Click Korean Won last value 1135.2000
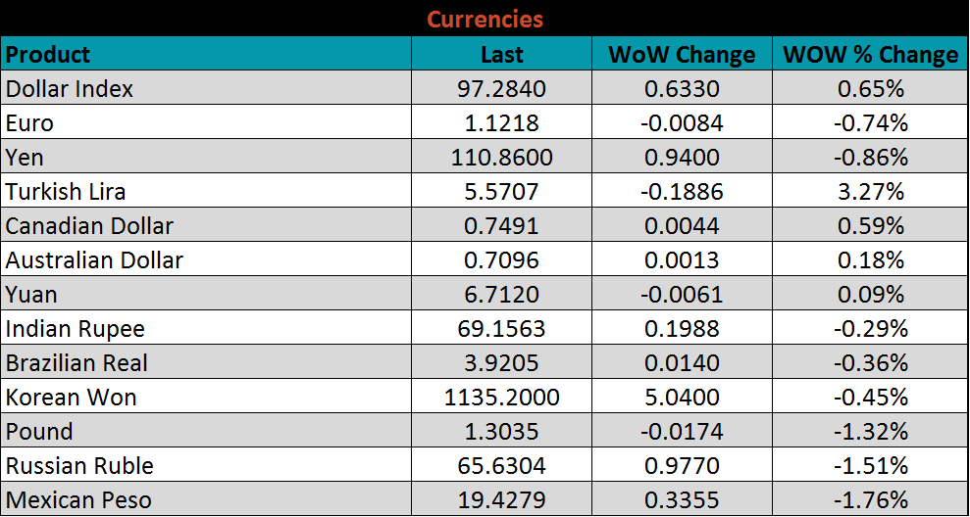 (x=501, y=398)
